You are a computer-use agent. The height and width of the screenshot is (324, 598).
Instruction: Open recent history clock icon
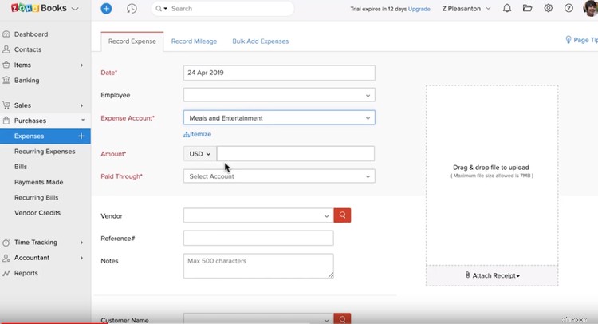(132, 9)
